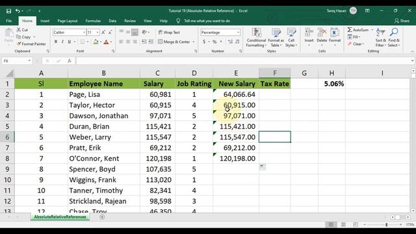
Task: Click the red font color A
Action: pyautogui.click(x=106, y=42)
